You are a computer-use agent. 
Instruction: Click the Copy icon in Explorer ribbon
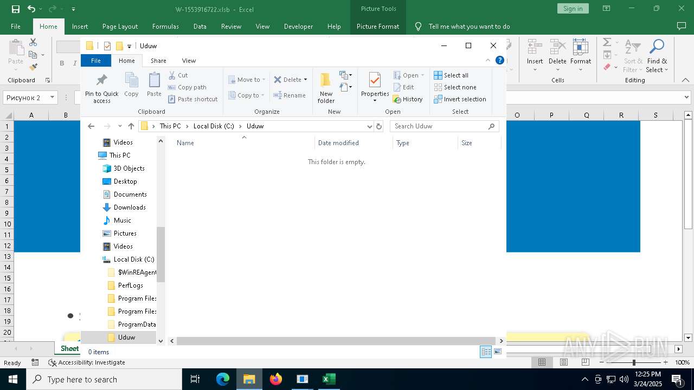pos(131,86)
